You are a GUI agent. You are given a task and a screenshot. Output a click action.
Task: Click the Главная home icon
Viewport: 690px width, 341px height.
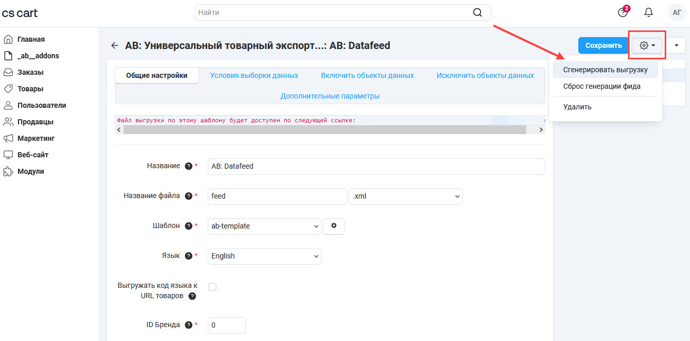coord(8,39)
